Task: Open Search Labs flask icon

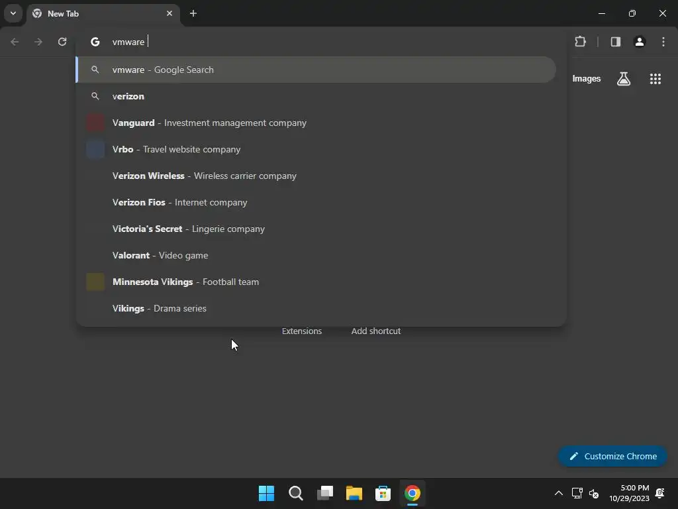Action: coord(624,79)
